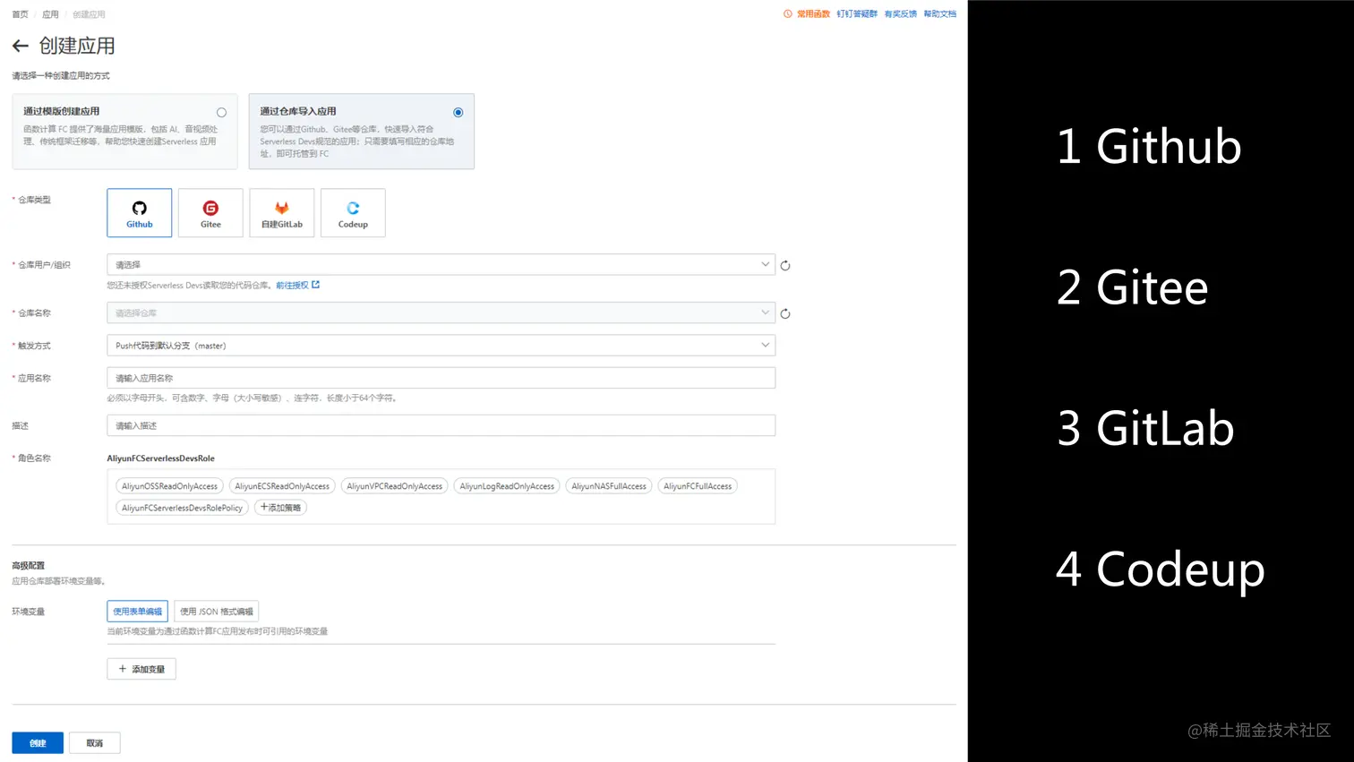The height and width of the screenshot is (762, 1354).
Task: Open 钉钉答疑群 link
Action: 857,13
